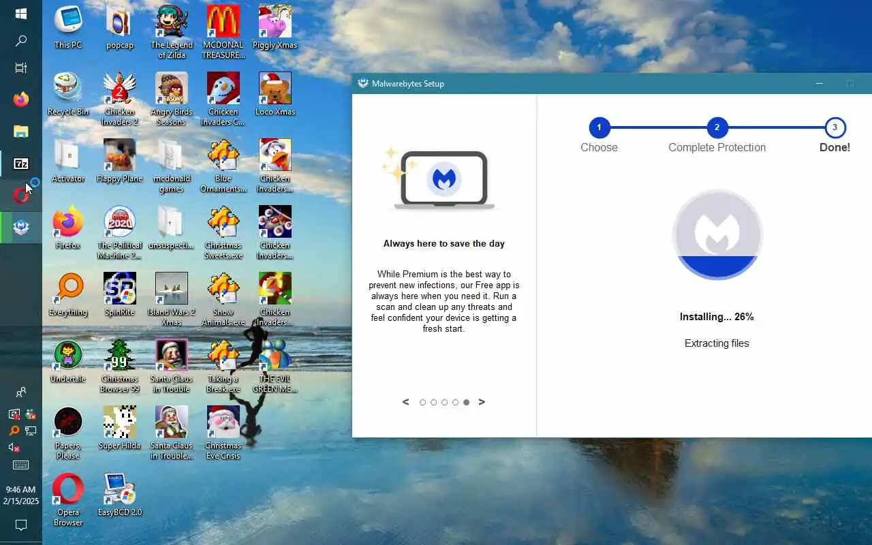Select Taking a Break.exe on desktop
Screen dimensions: 872x545
(223, 367)
